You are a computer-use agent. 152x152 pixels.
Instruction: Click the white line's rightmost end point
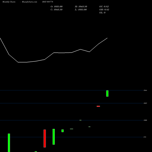click(x=107, y=38)
